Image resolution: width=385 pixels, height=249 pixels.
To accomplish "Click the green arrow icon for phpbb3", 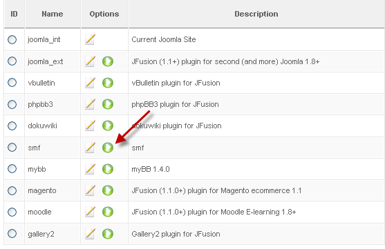I will [108, 104].
